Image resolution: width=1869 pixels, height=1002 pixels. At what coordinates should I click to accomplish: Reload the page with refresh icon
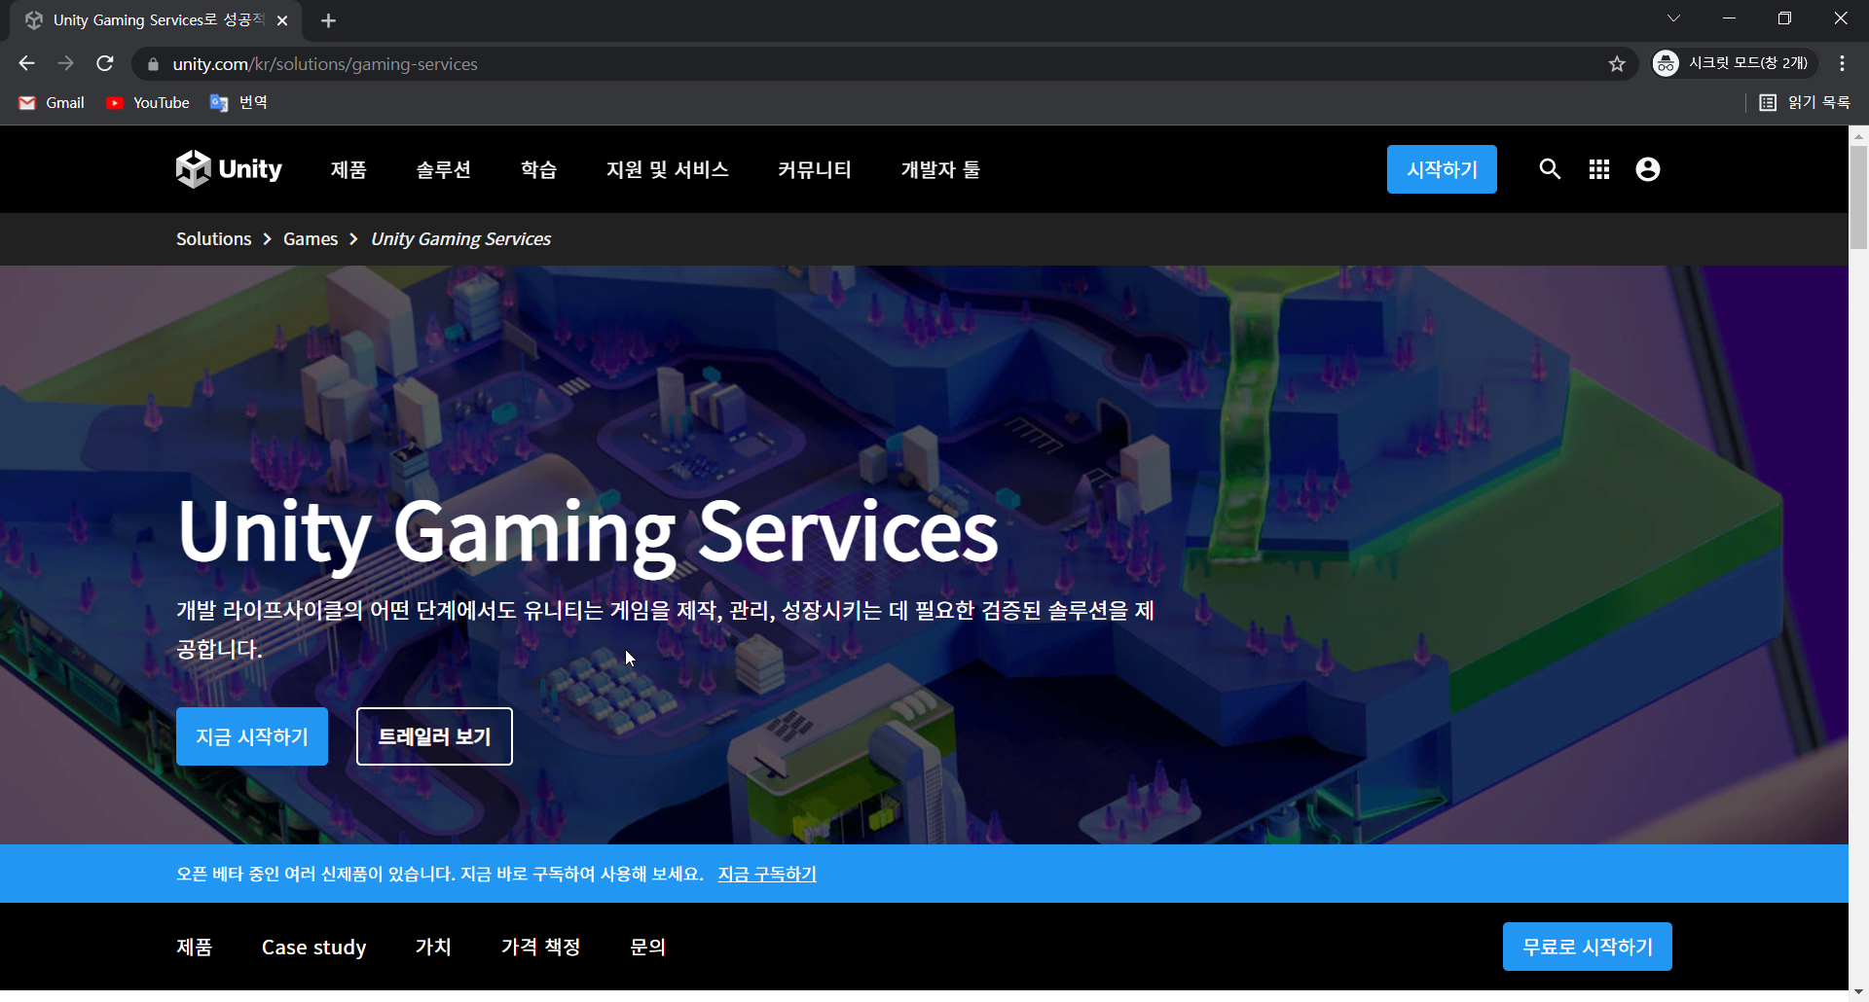105,63
